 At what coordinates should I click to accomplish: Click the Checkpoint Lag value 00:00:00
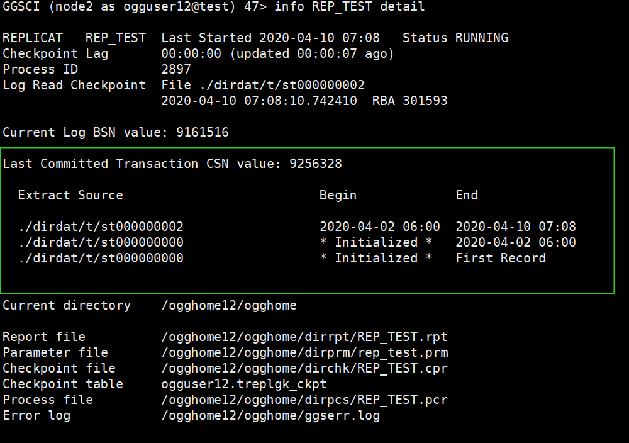coord(191,53)
